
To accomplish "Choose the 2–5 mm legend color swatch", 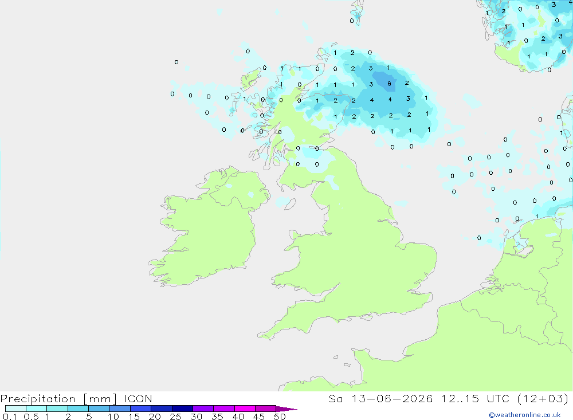I will click(78, 409).
